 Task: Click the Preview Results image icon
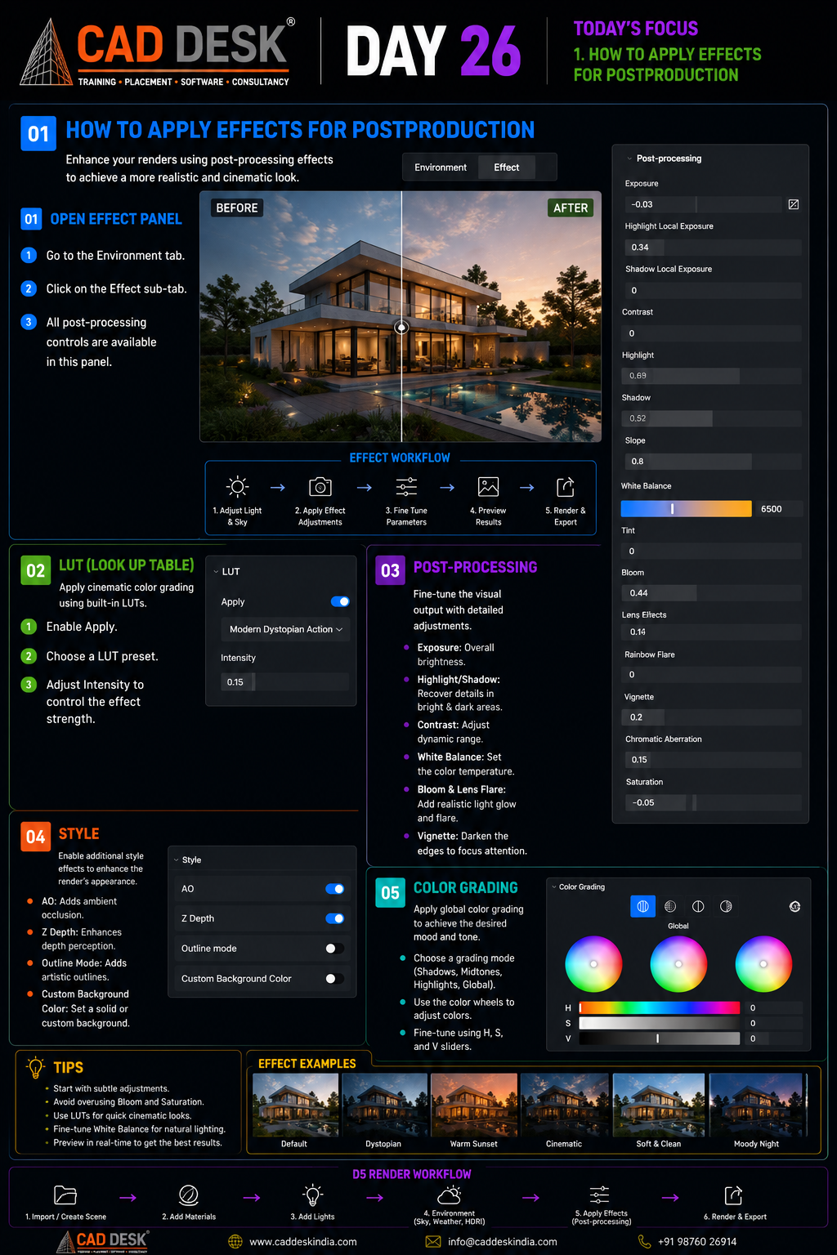[488, 487]
